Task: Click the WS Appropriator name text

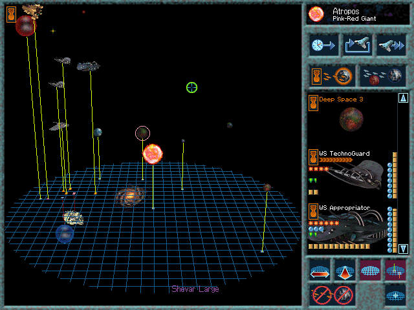Action: pyautogui.click(x=345, y=208)
